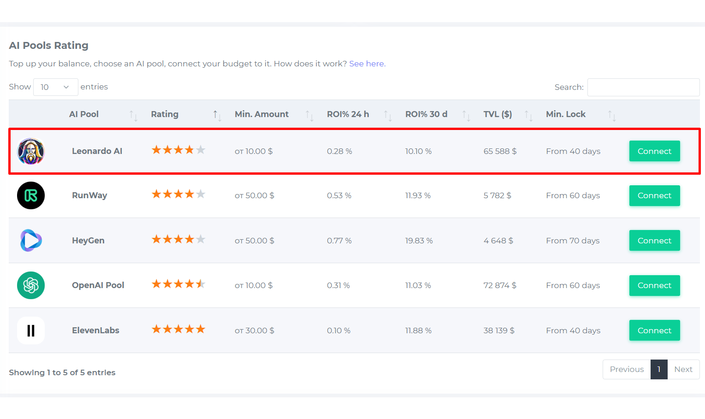Click the 11.93 % ROI value
The width and height of the screenshot is (705, 419).
point(418,195)
